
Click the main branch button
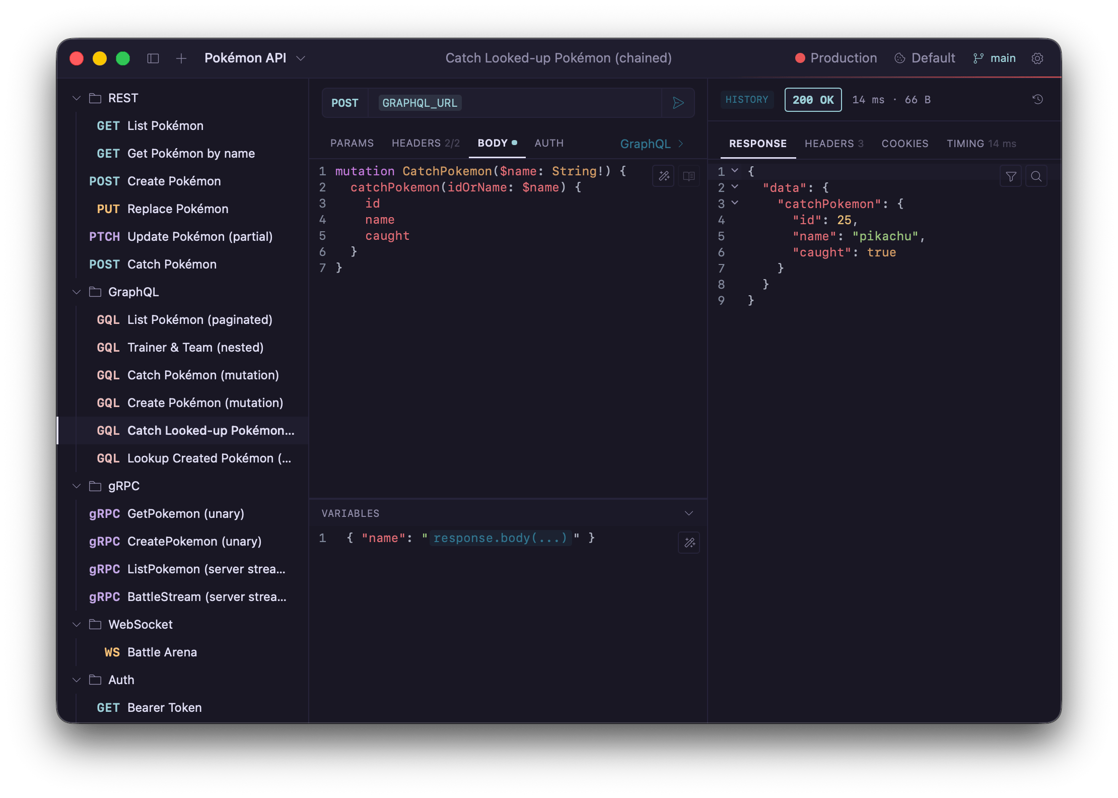click(995, 58)
